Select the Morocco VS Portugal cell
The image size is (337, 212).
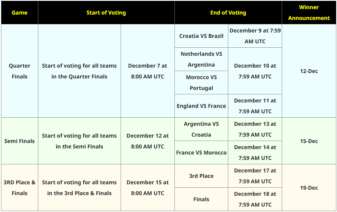[202, 83]
